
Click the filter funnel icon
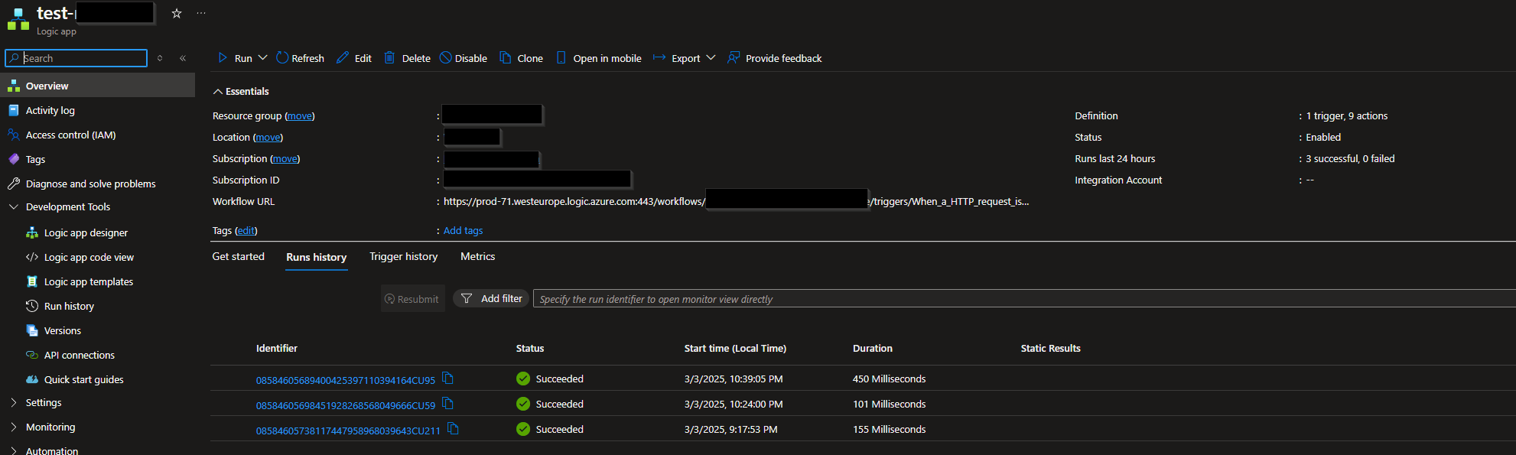(x=467, y=299)
